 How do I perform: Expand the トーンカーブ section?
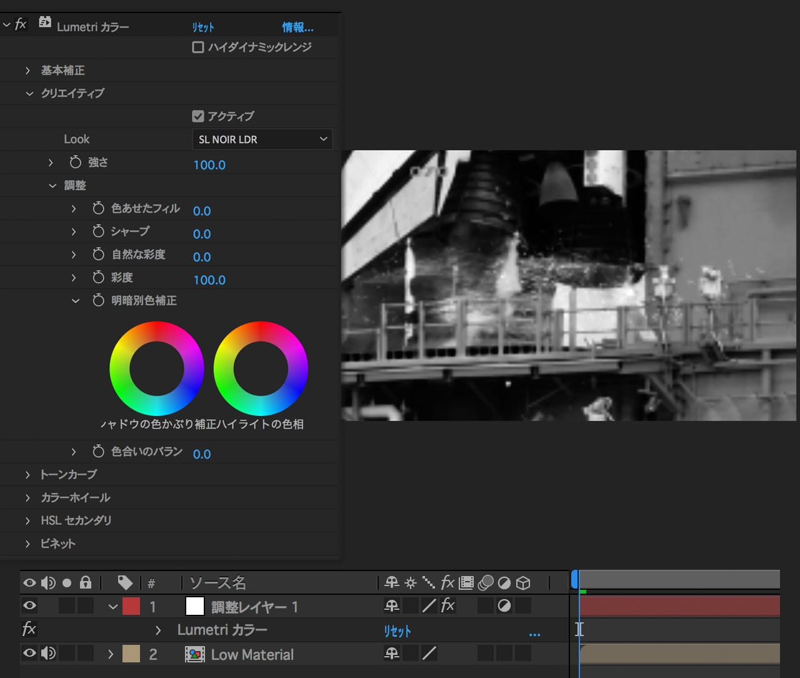pos(28,475)
